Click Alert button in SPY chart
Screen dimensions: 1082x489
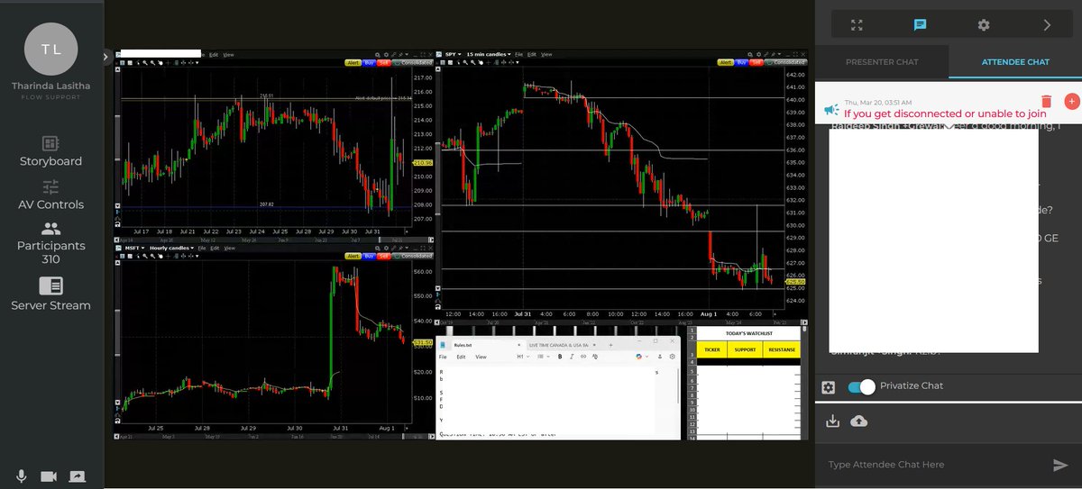(x=726, y=62)
